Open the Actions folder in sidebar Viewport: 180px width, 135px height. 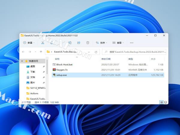[x=32, y=93]
